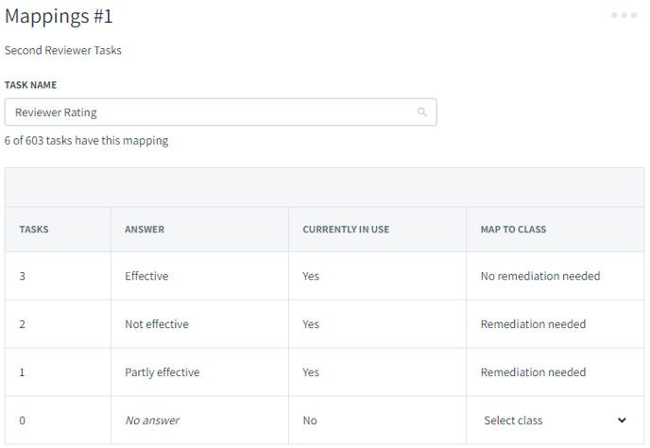Focus the Reviewer Rating task name field
The height and width of the screenshot is (448, 650).
[x=220, y=112]
